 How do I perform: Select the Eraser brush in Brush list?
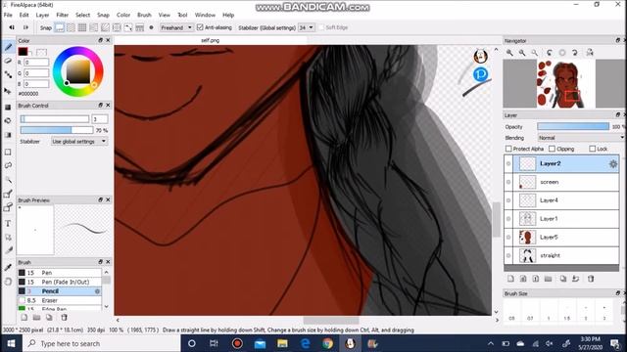[x=59, y=300]
